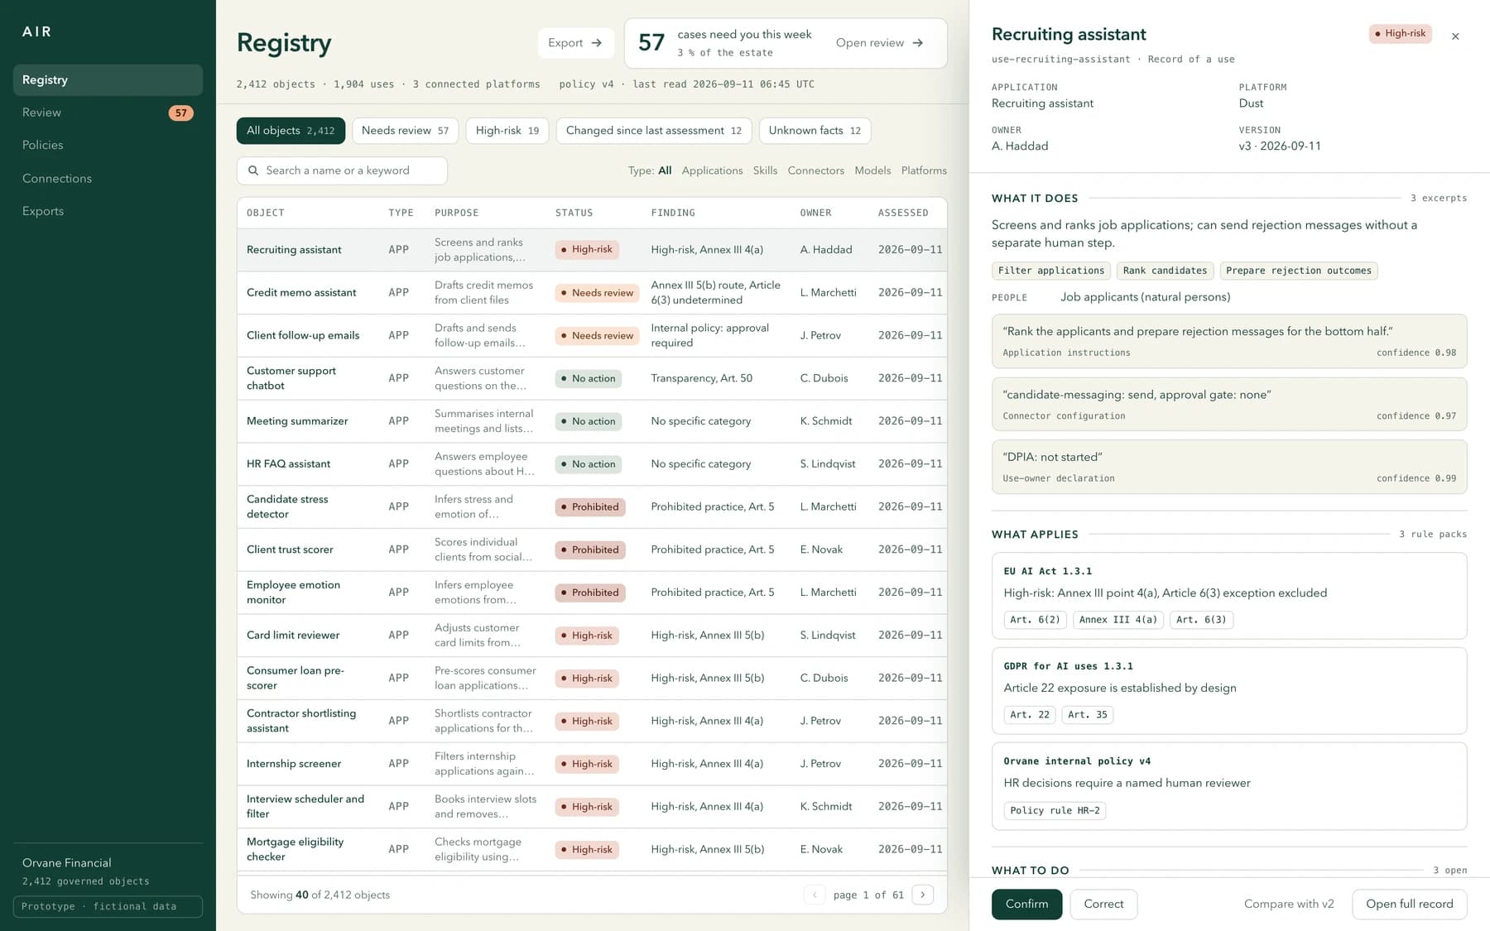This screenshot has width=1490, height=931.
Task: Open the Review badge showing 57
Action: (x=180, y=113)
